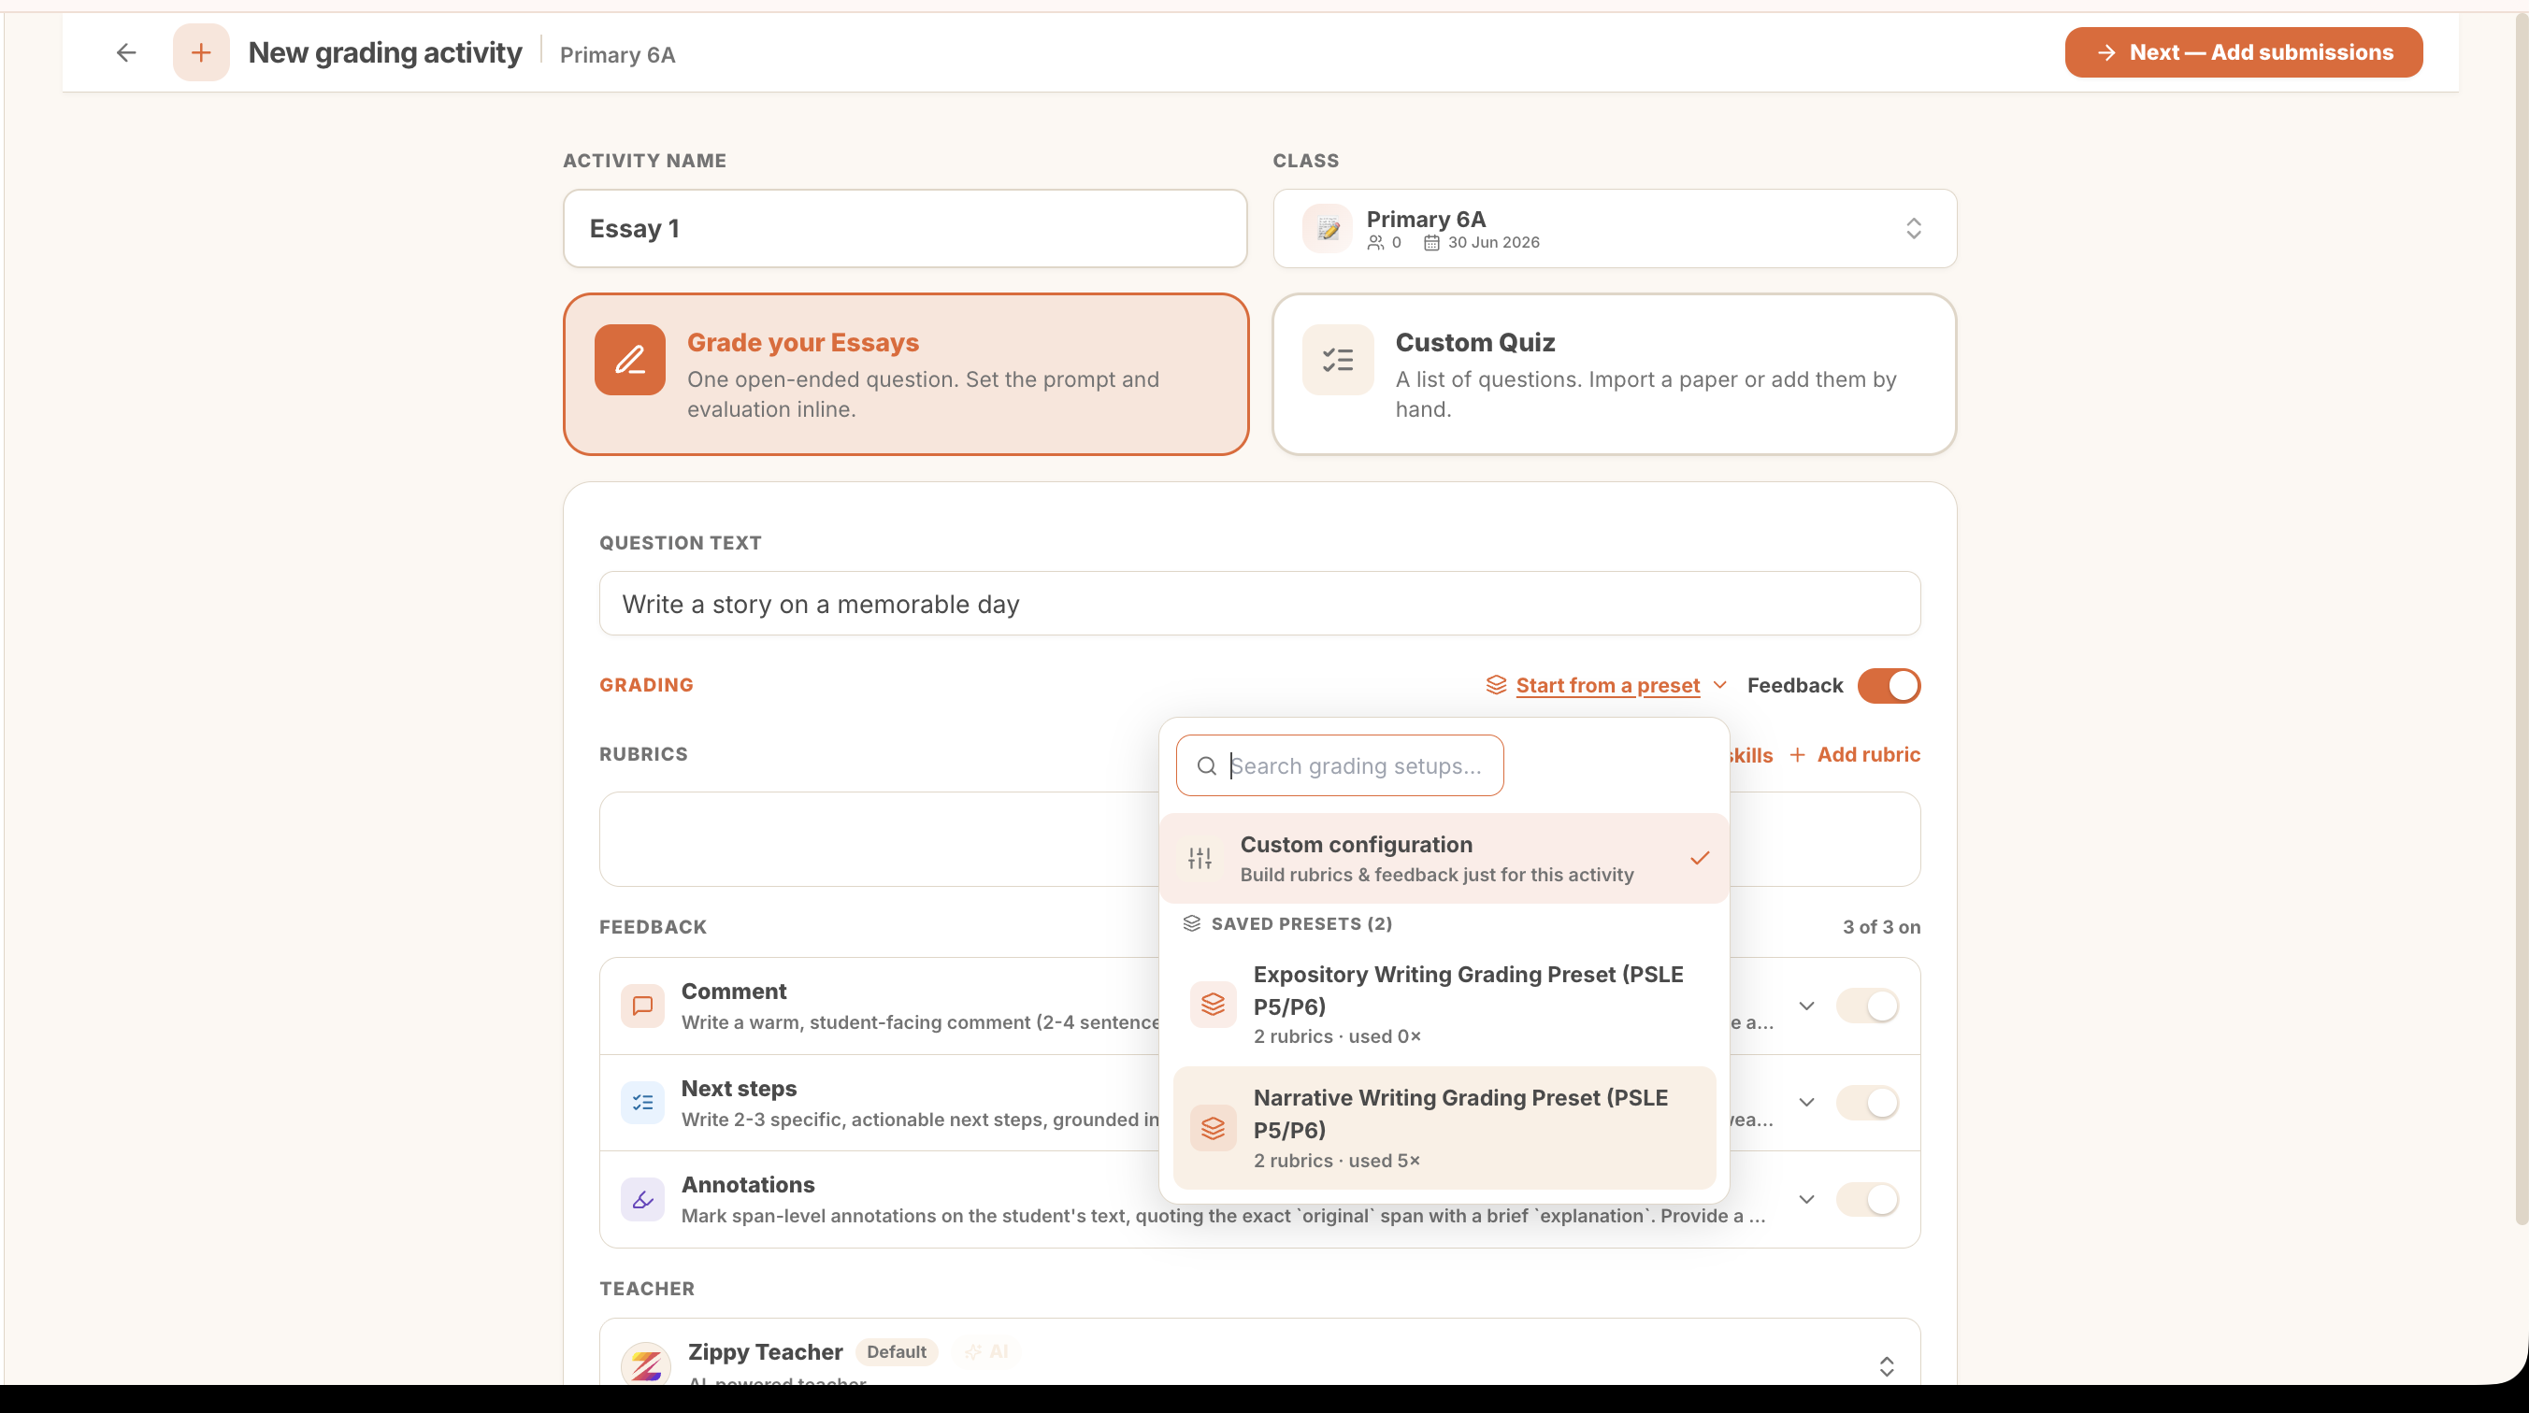Turn off the Feedback toggle
2529x1413 pixels.
1888,686
